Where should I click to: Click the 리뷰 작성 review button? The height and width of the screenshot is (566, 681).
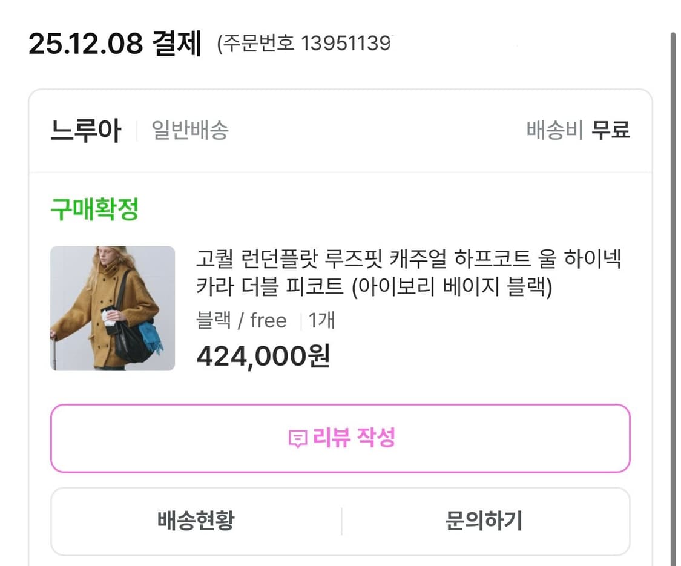342,438
